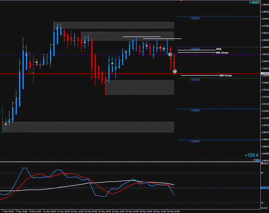Click the TMS indicator label
Image resolution: width=269 pixels, height=213 pixels.
(257, 160)
